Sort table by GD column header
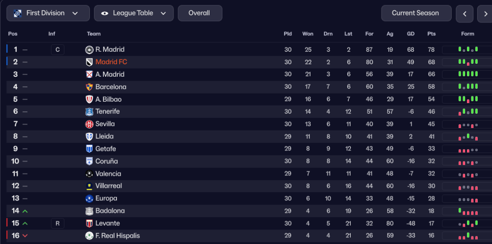492x244 pixels. pyautogui.click(x=411, y=34)
